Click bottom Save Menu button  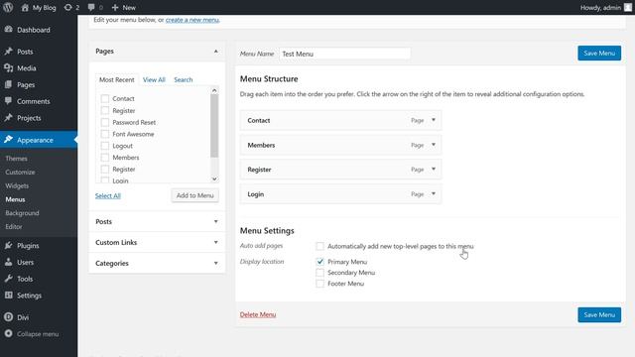599,314
